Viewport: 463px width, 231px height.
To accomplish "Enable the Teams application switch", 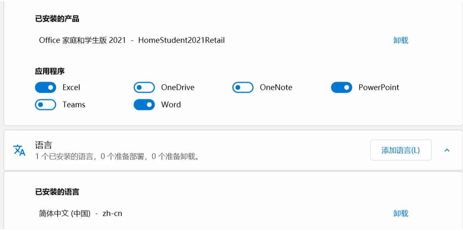I will pyautogui.click(x=46, y=105).
